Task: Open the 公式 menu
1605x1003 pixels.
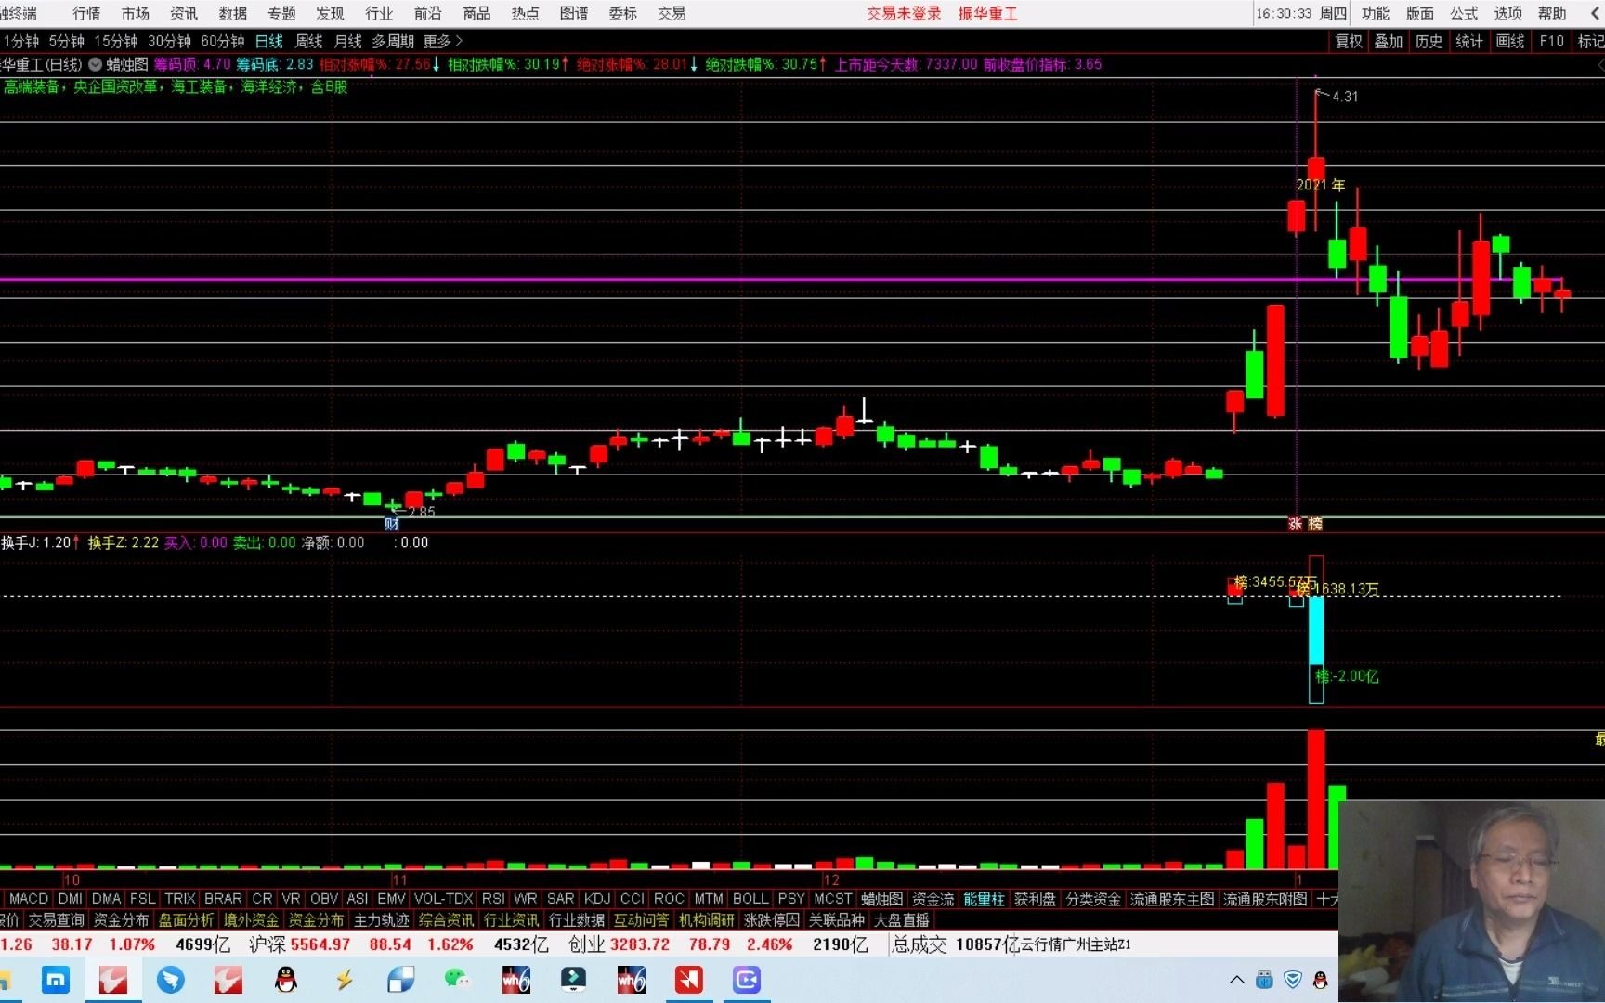Action: coord(1464,14)
